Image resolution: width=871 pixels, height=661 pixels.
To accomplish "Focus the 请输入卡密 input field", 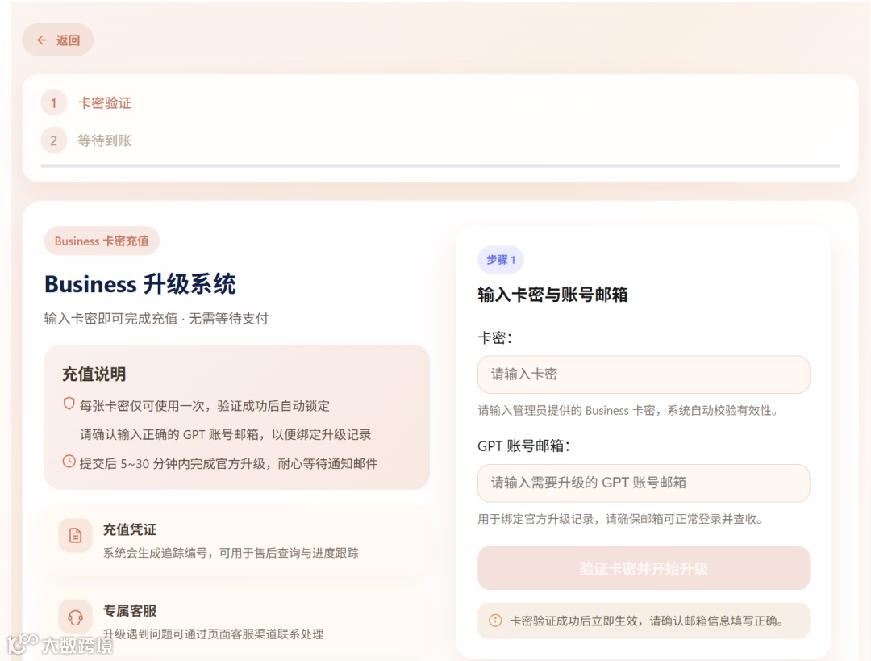I will [x=644, y=374].
